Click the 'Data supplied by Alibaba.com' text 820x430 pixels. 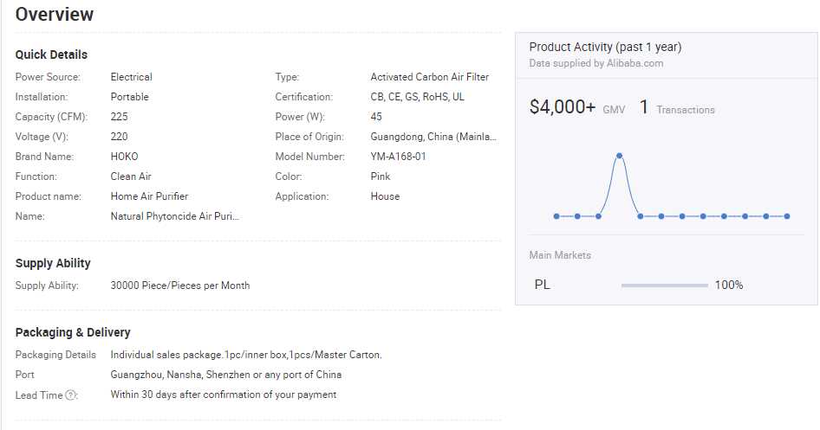coord(595,63)
